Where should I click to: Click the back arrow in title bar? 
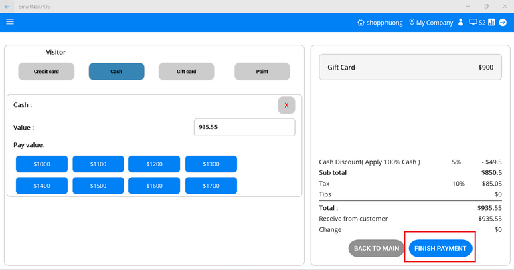[7, 6]
